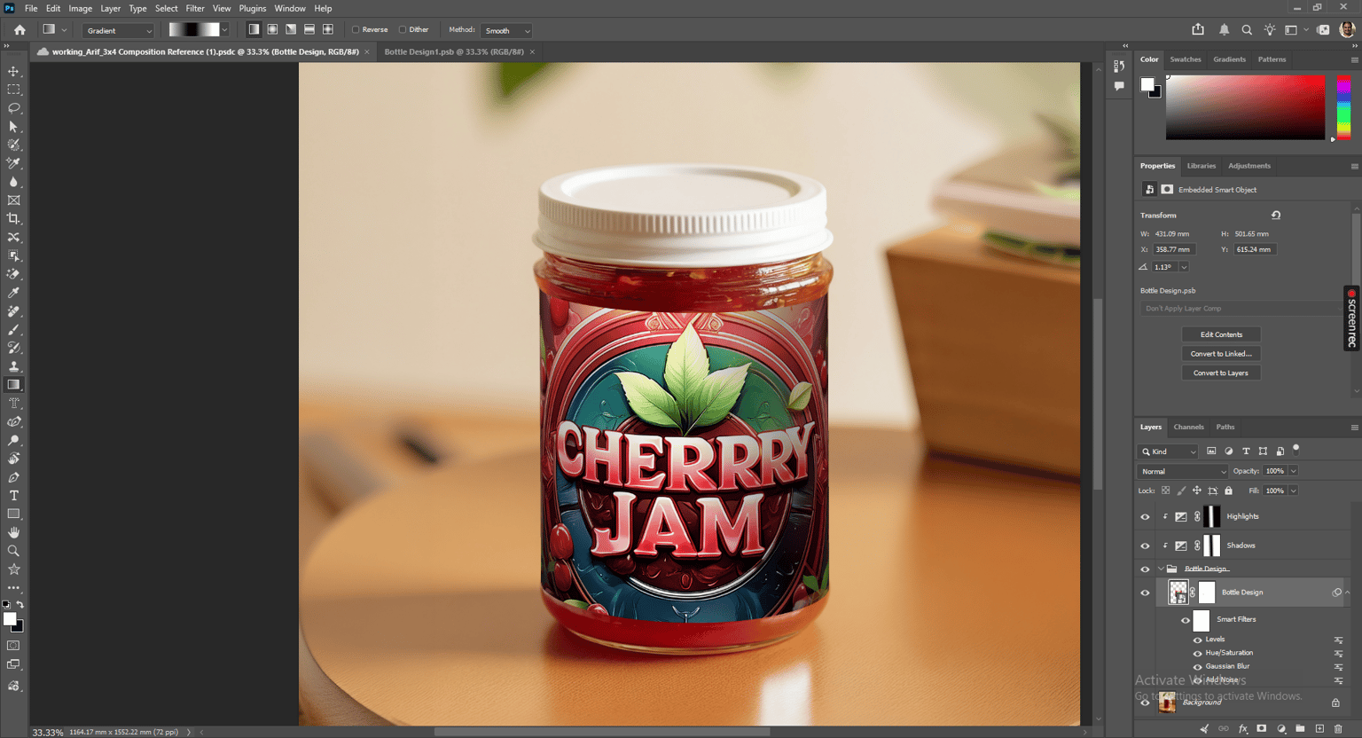Toggle Quick Mask mode icon
The height and width of the screenshot is (738, 1362).
click(x=13, y=646)
